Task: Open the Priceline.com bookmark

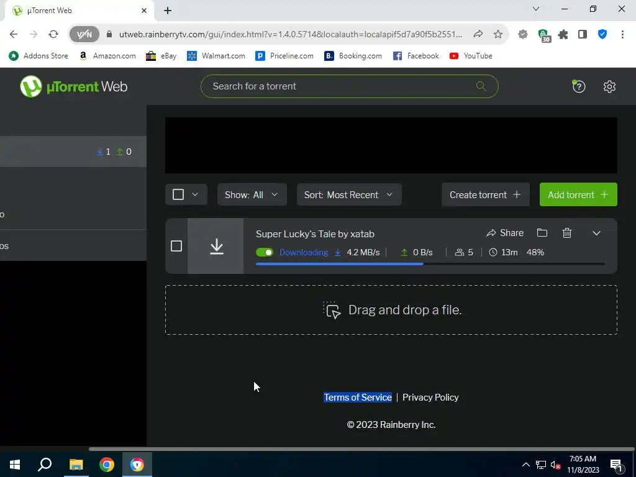Action: tap(284, 56)
